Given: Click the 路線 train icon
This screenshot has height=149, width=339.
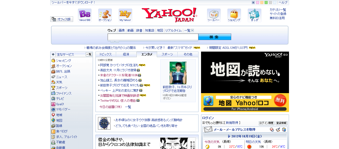Looking at the screenshot, I should (53, 126).
